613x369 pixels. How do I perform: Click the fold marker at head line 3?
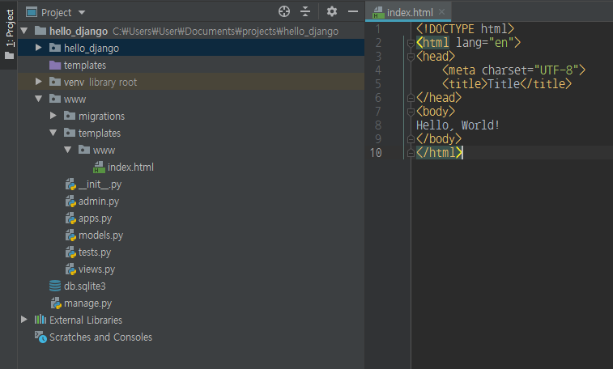(x=411, y=57)
